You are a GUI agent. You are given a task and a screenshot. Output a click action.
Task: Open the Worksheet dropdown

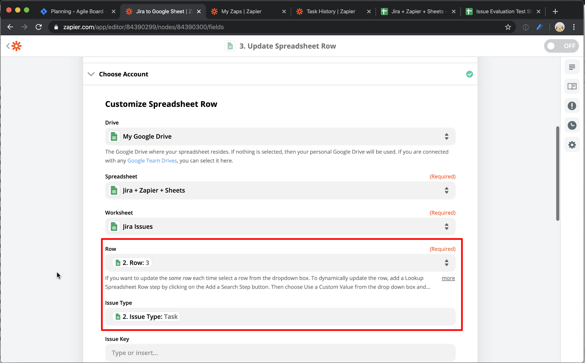pyautogui.click(x=280, y=227)
